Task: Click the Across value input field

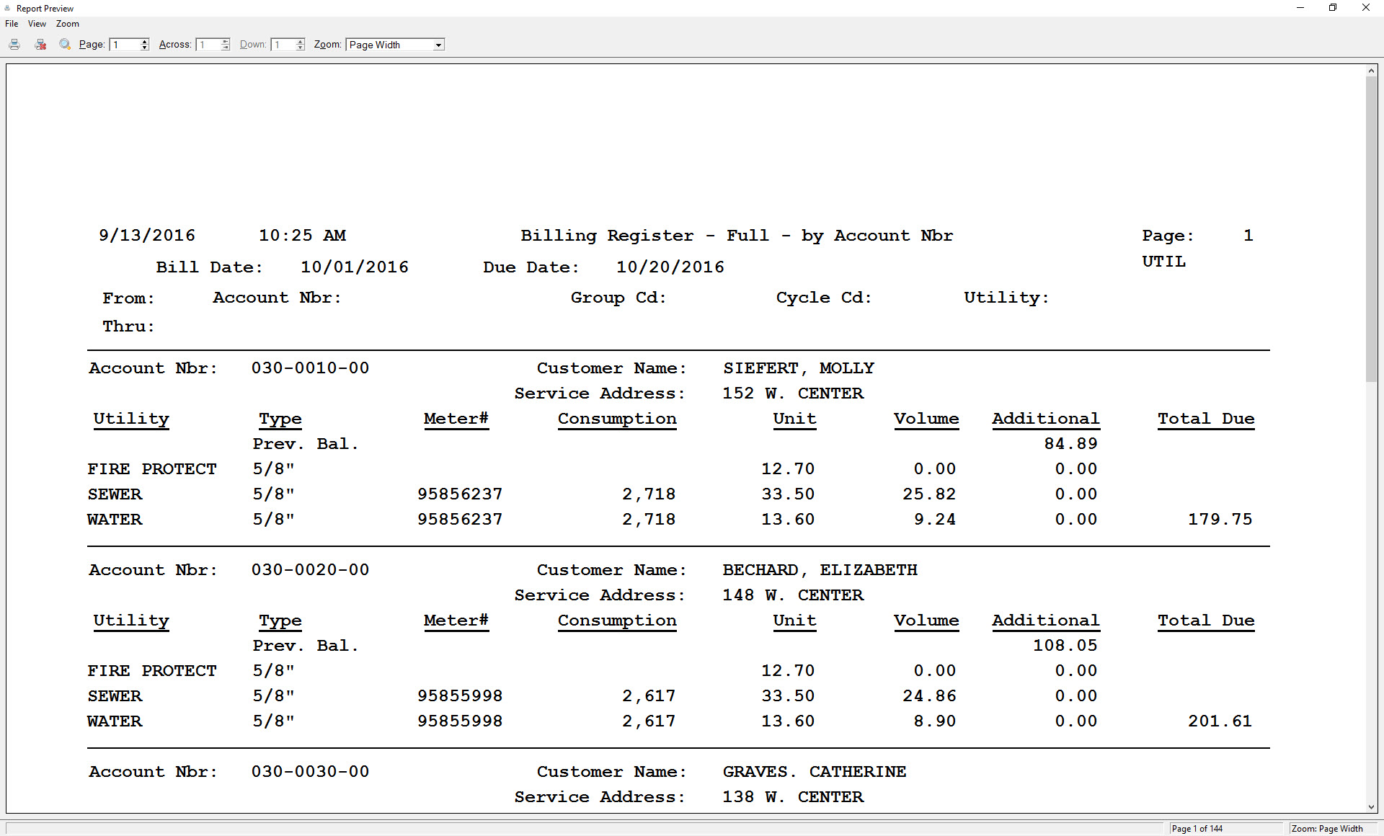Action: [x=208, y=45]
